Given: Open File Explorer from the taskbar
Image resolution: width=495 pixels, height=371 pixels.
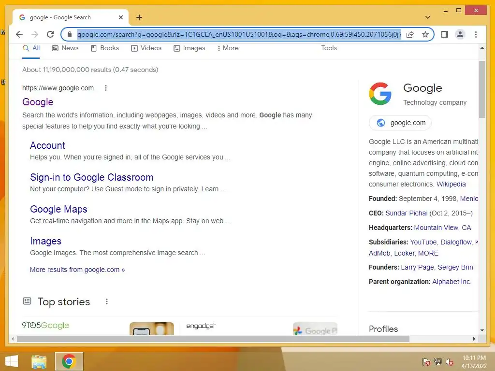Looking at the screenshot, I should (39, 361).
